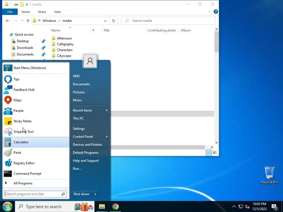Go back in File Explorer
The width and height of the screenshot is (283, 212).
[7, 21]
